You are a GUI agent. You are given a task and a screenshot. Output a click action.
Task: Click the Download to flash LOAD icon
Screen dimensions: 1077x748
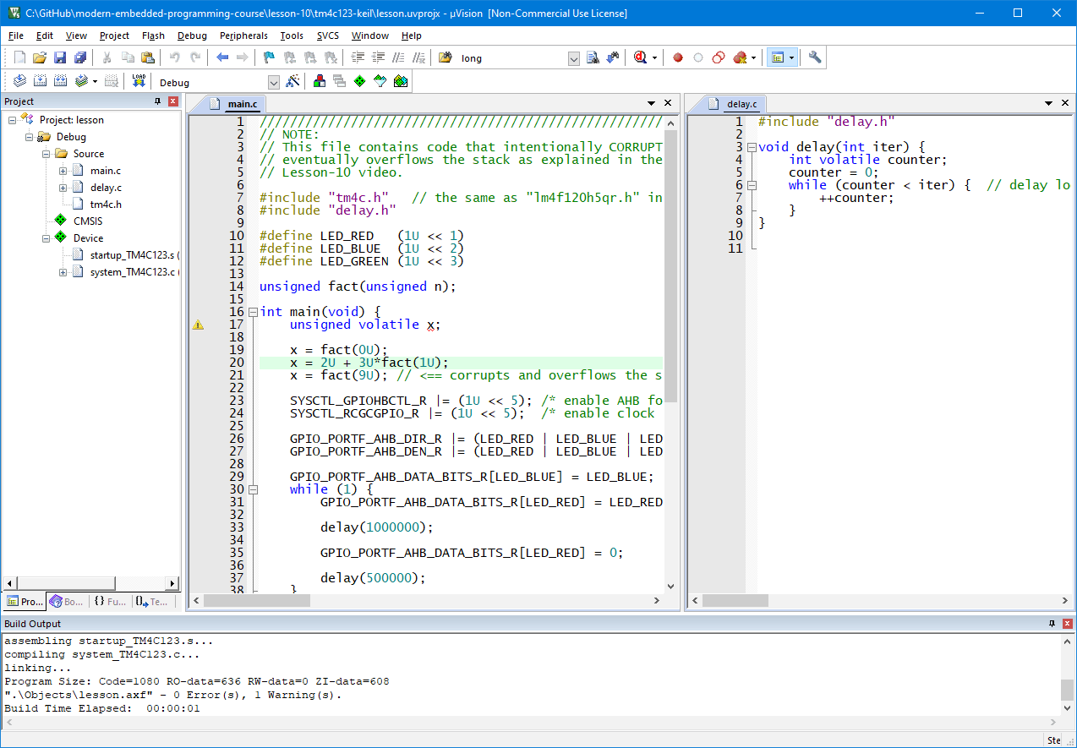click(x=139, y=81)
